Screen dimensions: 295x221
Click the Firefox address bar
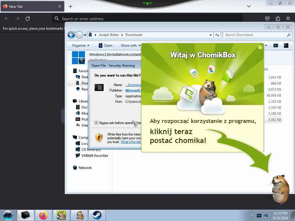pyautogui.click(x=147, y=19)
